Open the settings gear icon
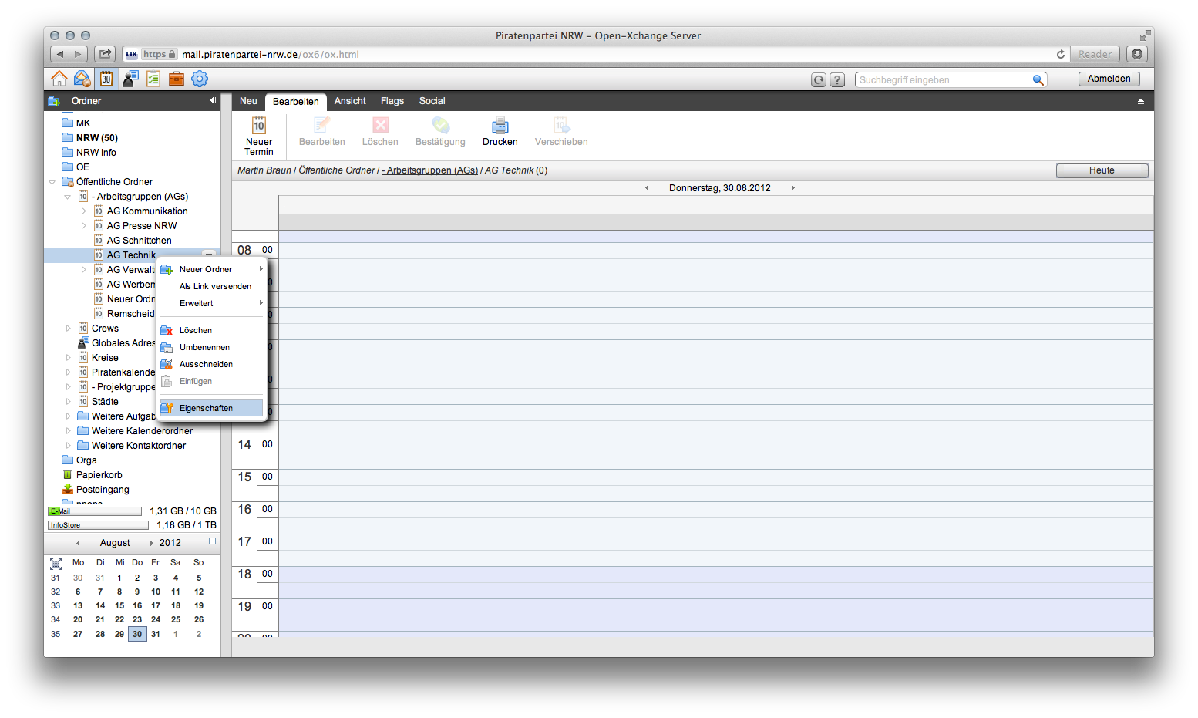Screen dimensions: 1198x718 click(200, 79)
